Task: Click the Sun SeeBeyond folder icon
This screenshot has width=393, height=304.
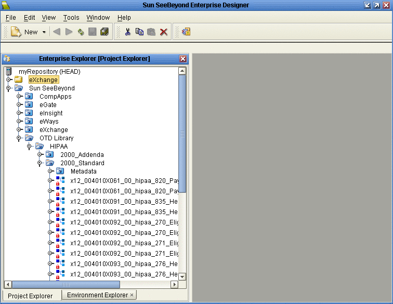Action: (x=19, y=88)
